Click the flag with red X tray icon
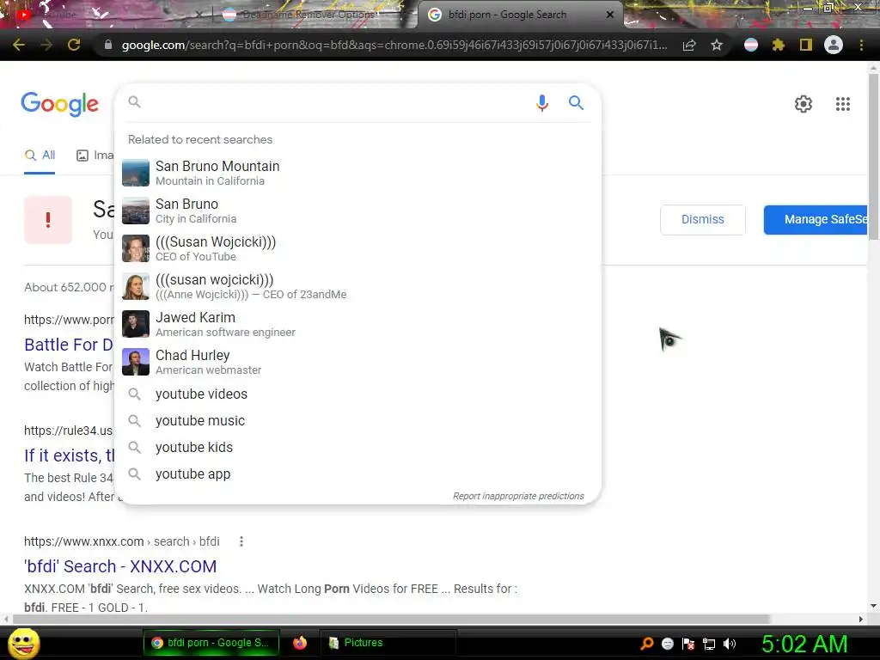The height and width of the screenshot is (660, 880). (688, 643)
